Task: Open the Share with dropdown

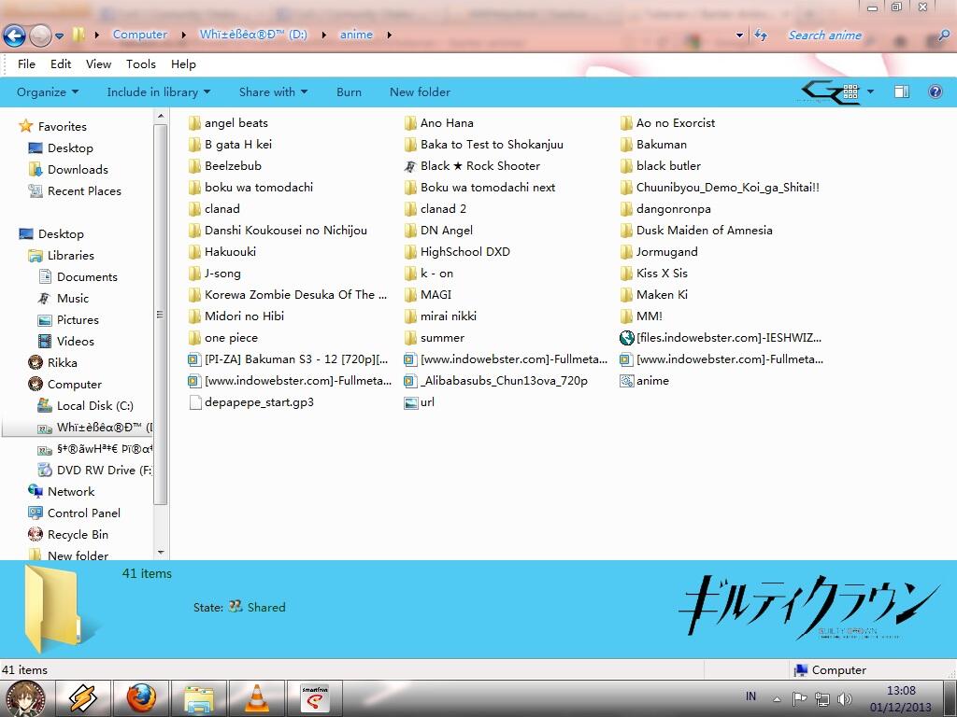Action: point(274,92)
